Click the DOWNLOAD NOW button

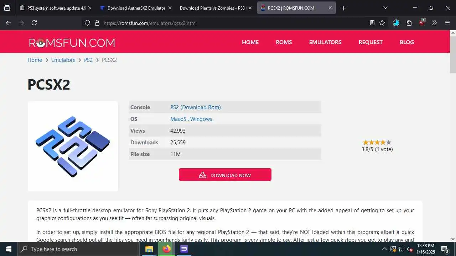225,175
